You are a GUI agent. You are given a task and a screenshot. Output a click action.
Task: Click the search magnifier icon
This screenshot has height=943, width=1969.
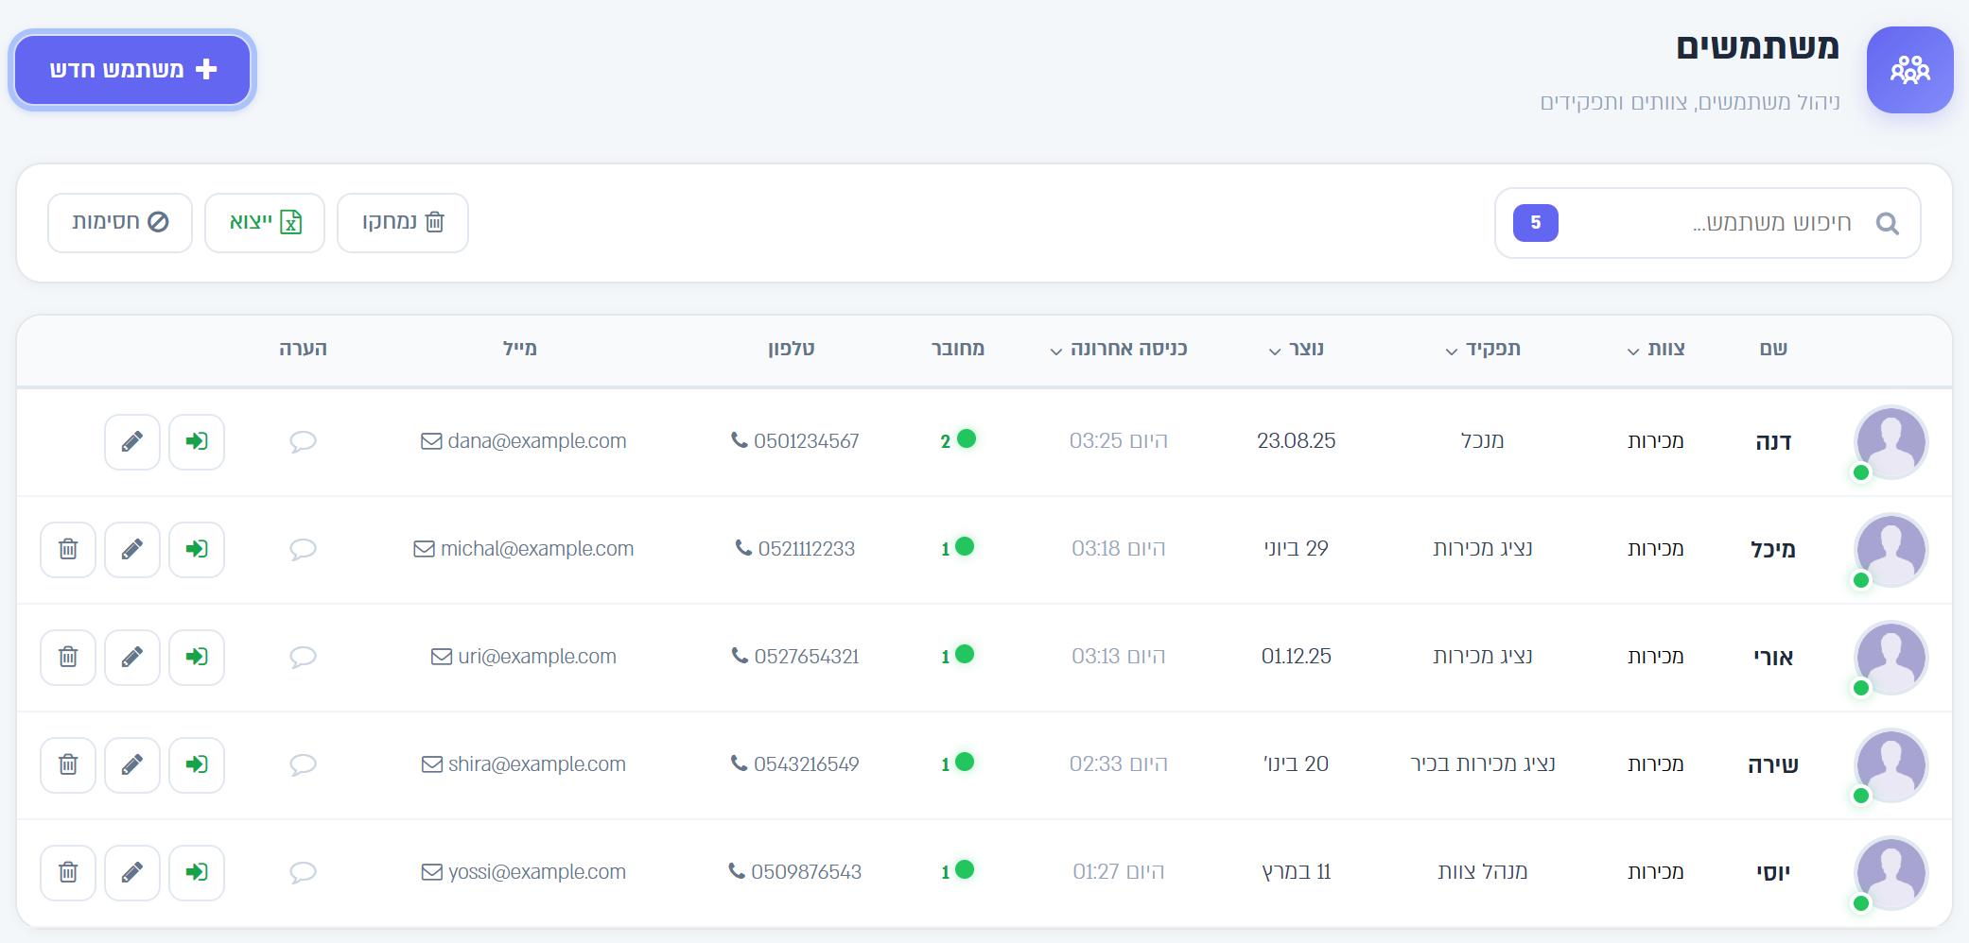(1887, 223)
